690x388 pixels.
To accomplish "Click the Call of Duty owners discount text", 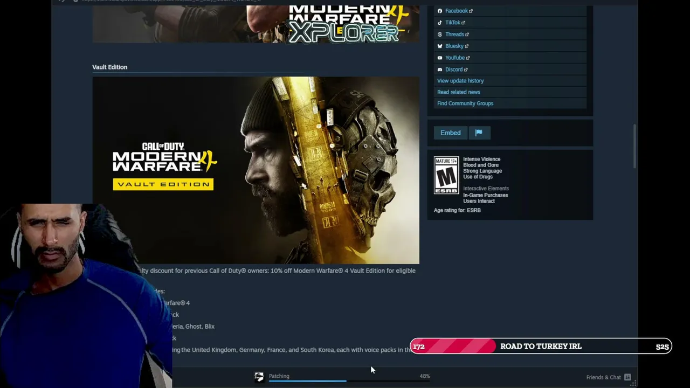I will click(278, 271).
